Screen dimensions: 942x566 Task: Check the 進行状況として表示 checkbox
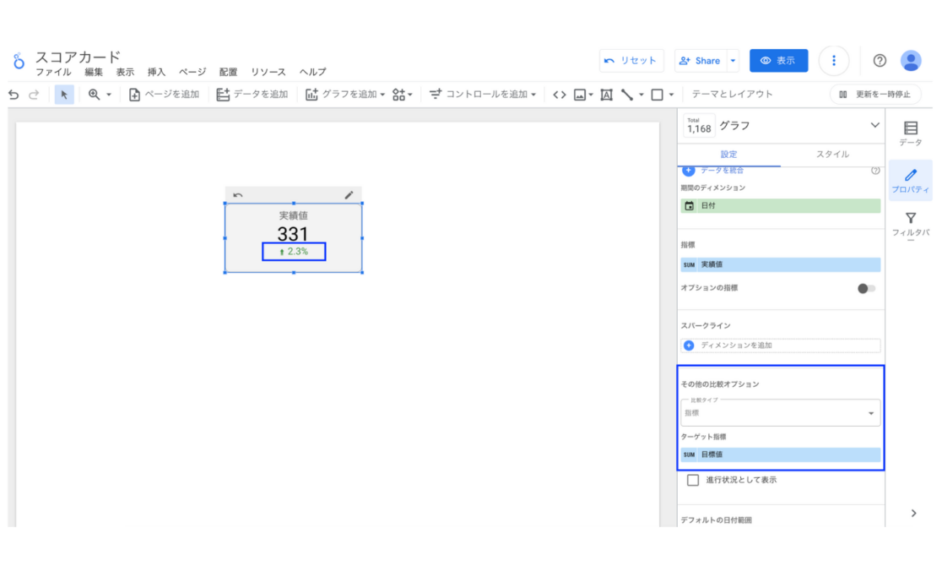(693, 480)
